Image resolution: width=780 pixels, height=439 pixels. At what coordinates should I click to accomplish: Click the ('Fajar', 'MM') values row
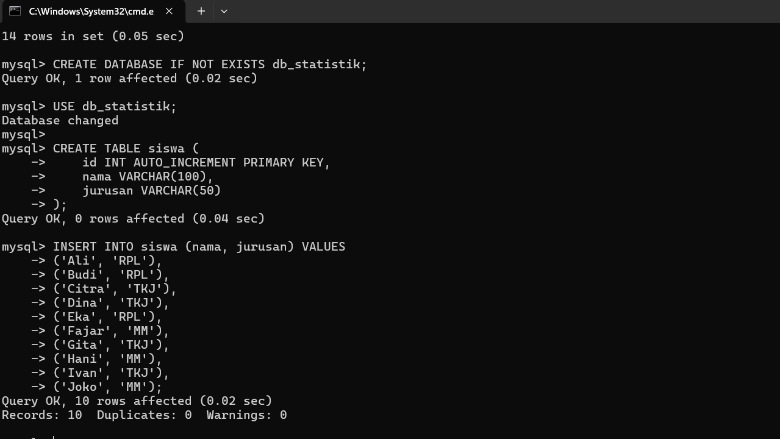tap(111, 330)
